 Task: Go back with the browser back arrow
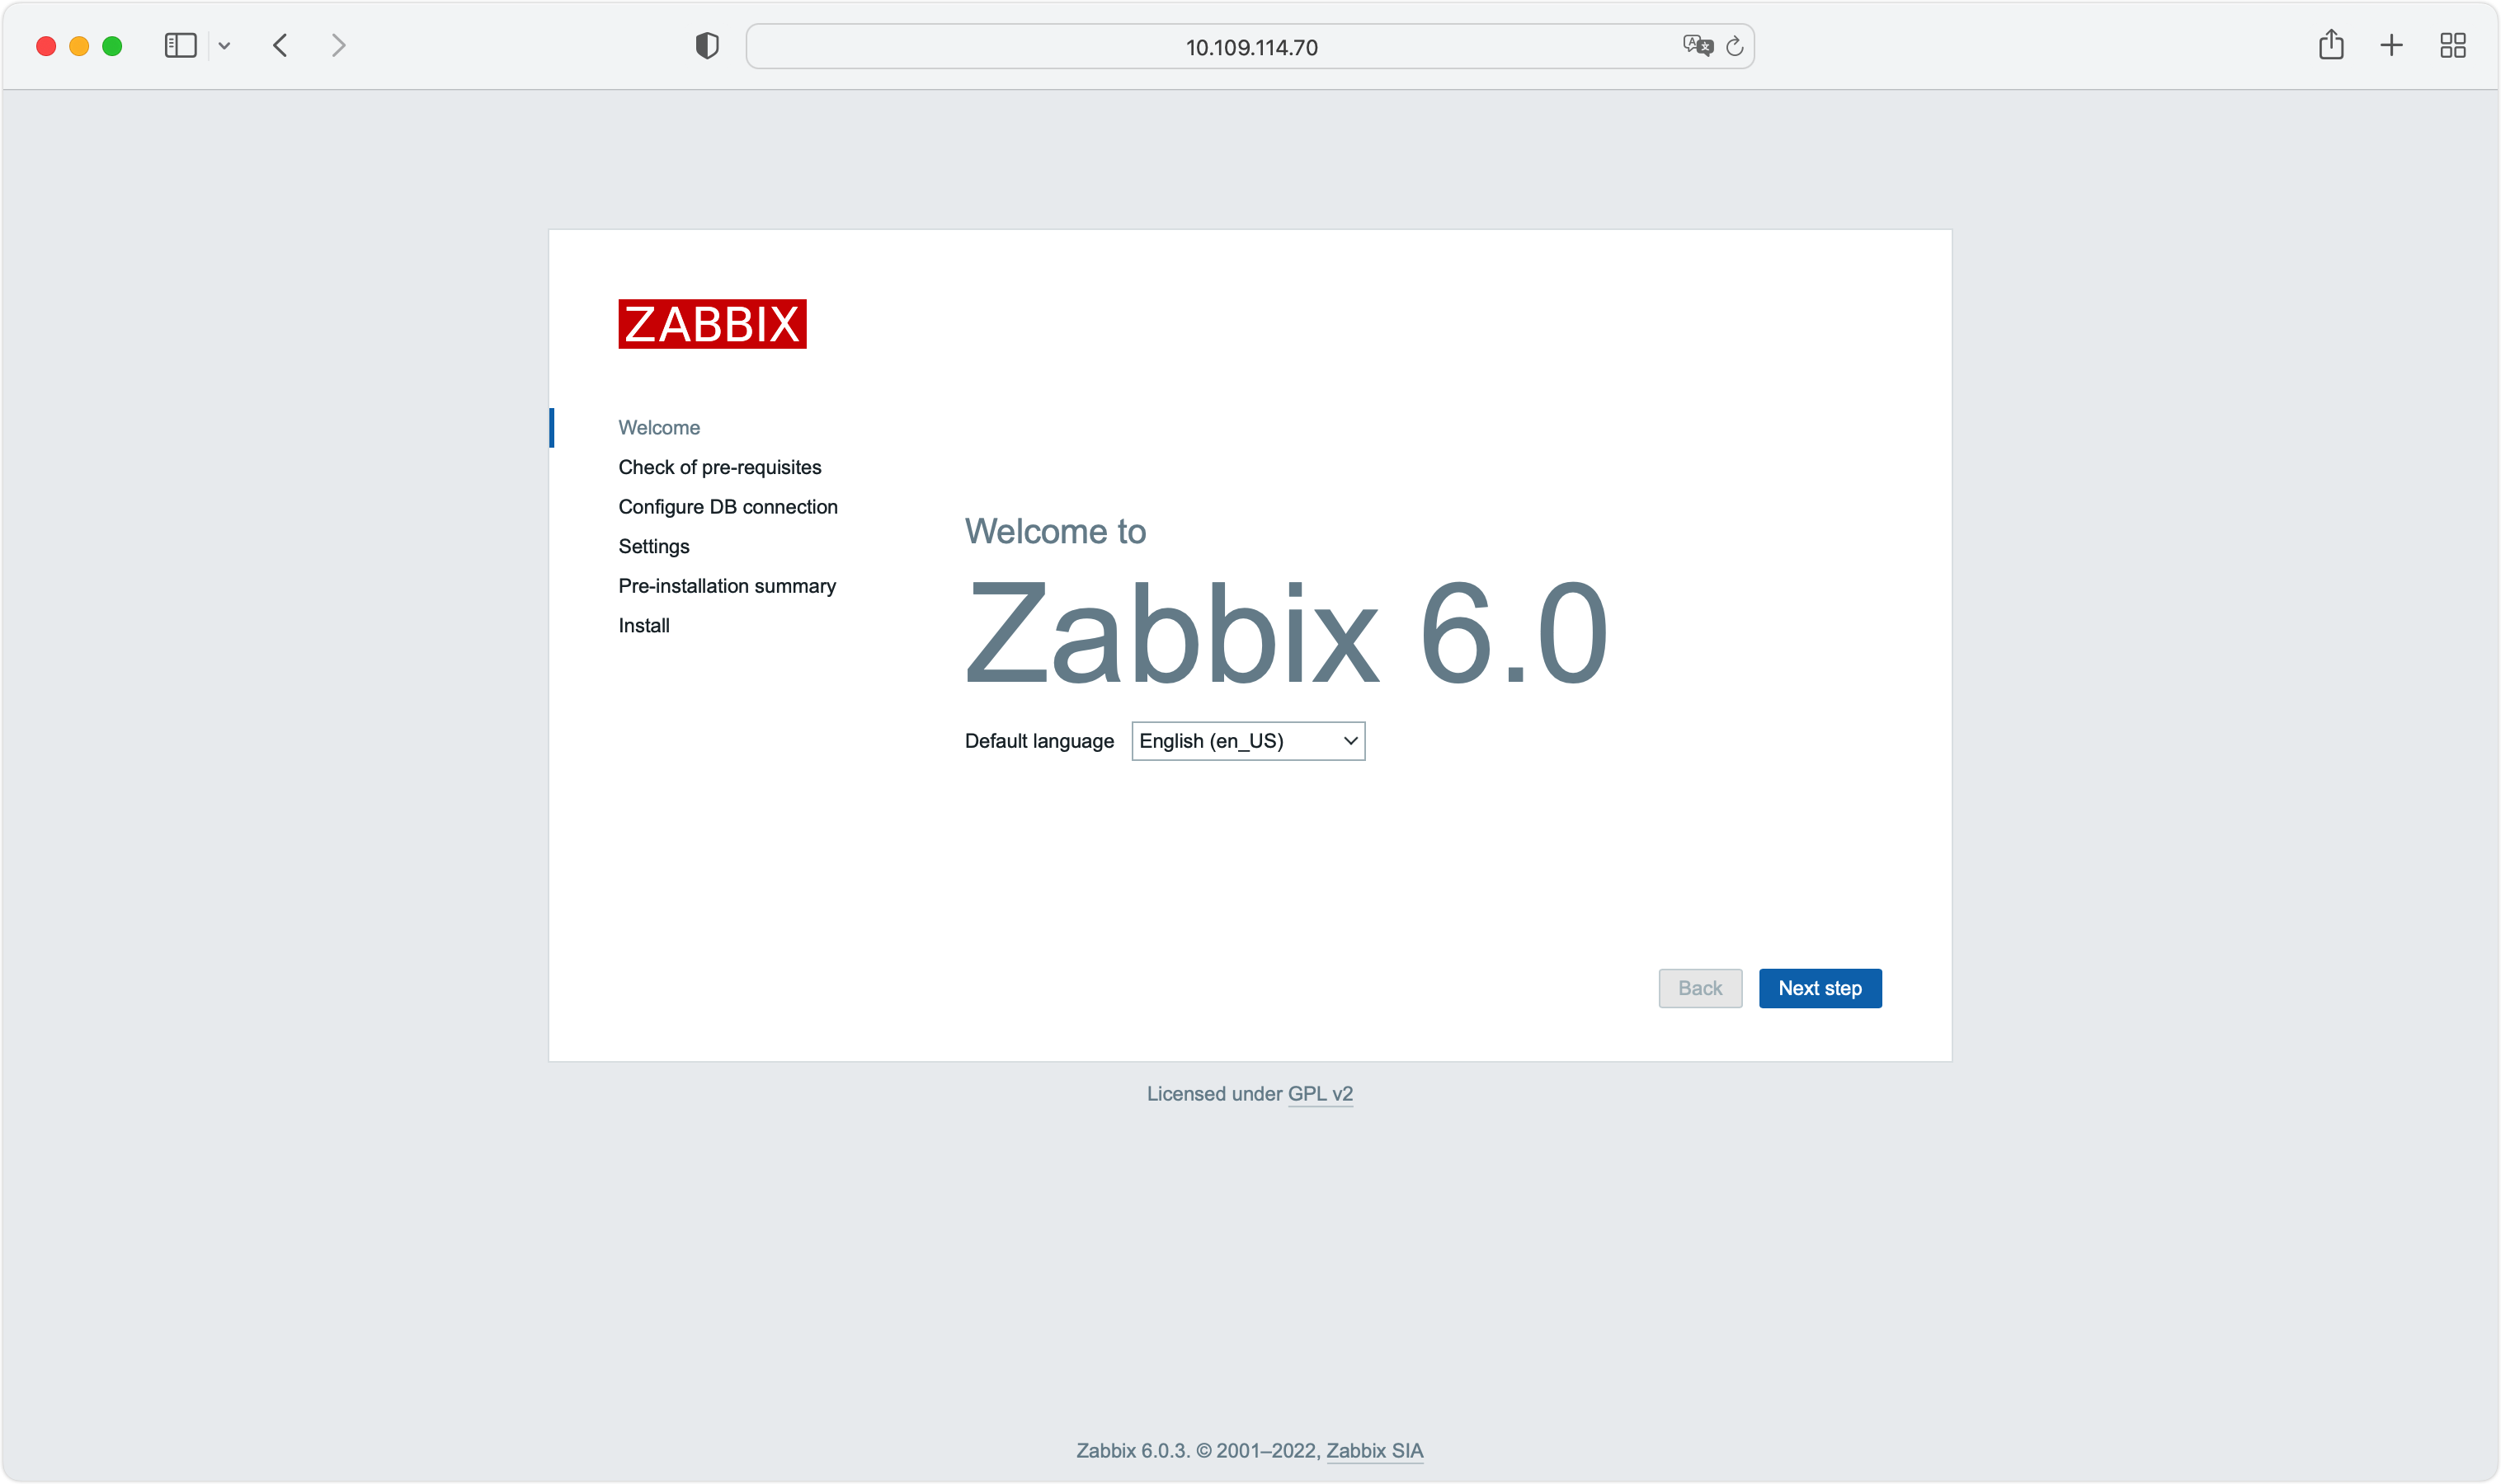coord(280,46)
